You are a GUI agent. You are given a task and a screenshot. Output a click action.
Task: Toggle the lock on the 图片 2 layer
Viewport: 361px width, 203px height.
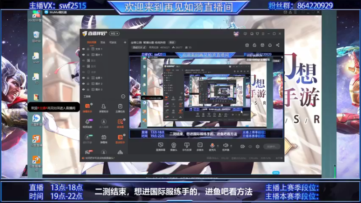click(x=88, y=84)
